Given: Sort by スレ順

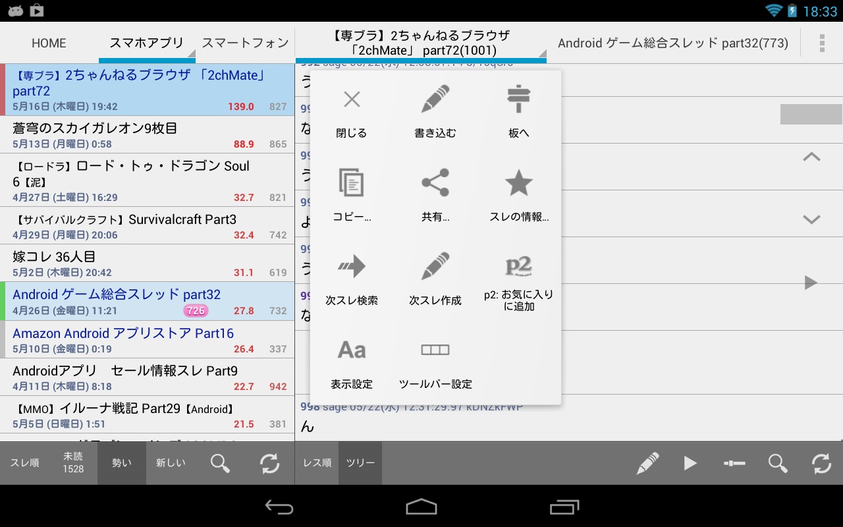Looking at the screenshot, I should click(24, 463).
